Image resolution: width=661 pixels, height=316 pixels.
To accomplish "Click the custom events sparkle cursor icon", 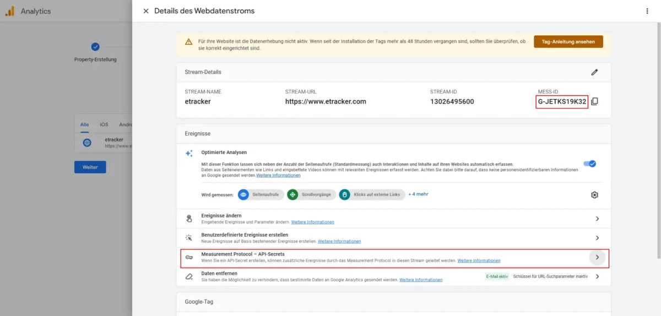I will [x=189, y=238].
